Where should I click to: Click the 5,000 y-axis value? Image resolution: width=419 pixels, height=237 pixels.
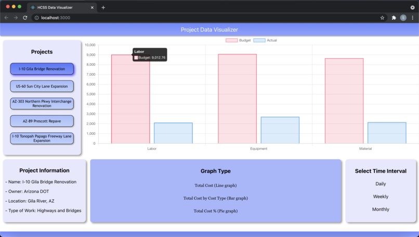[91, 94]
